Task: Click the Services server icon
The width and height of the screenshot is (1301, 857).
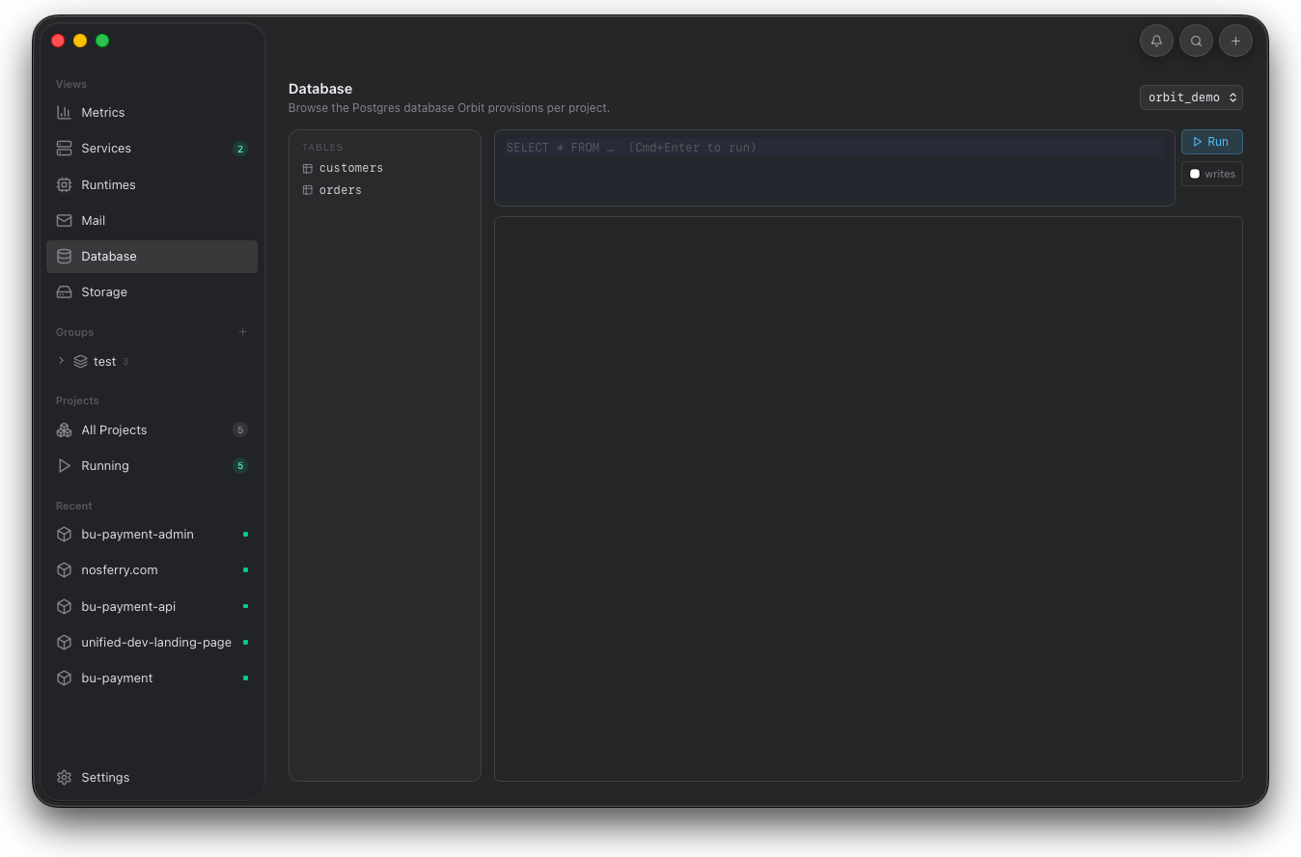Action: [x=64, y=148]
